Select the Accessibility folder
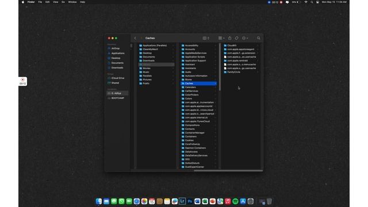Viewport: 368px width, 207px height. 198,45
